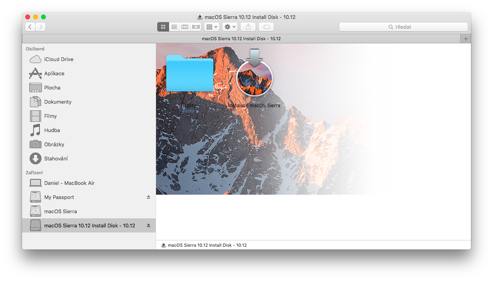Open Plocha in the sidebar

pos(89,87)
